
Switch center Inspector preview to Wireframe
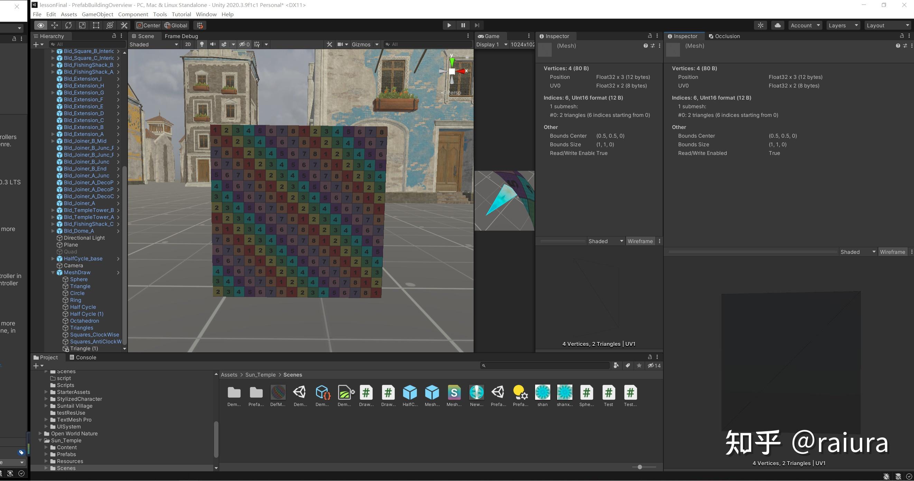click(x=640, y=241)
